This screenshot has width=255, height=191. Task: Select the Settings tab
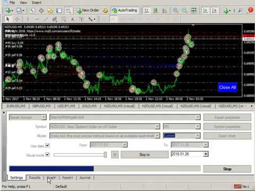[16, 178]
